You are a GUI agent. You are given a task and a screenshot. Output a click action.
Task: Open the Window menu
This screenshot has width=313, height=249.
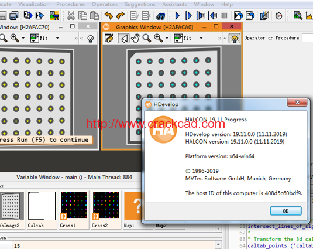tap(204, 4)
